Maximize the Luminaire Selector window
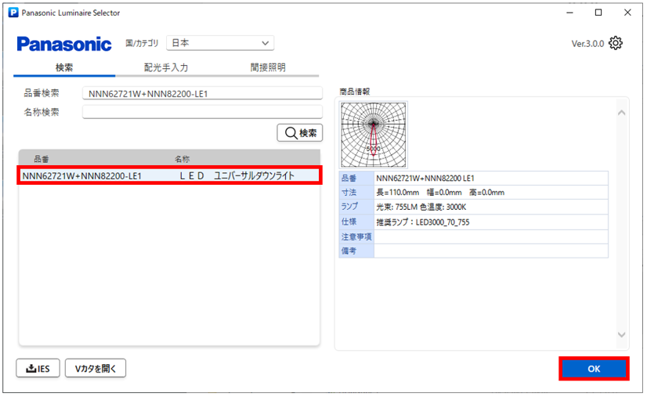The image size is (647, 397). point(598,13)
